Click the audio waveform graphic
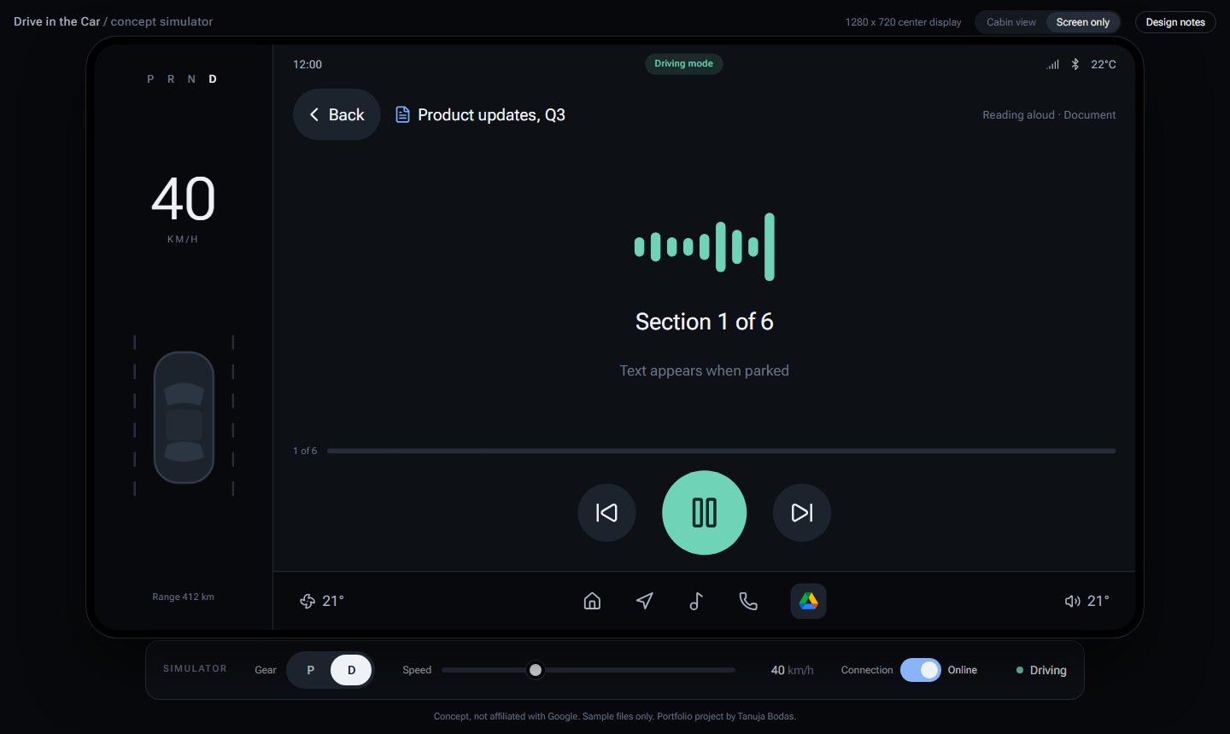 coord(704,247)
